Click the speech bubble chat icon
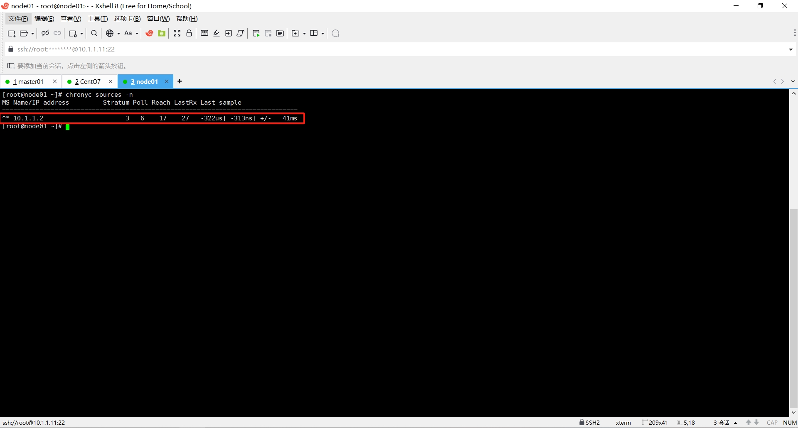The image size is (798, 428). 336,33
